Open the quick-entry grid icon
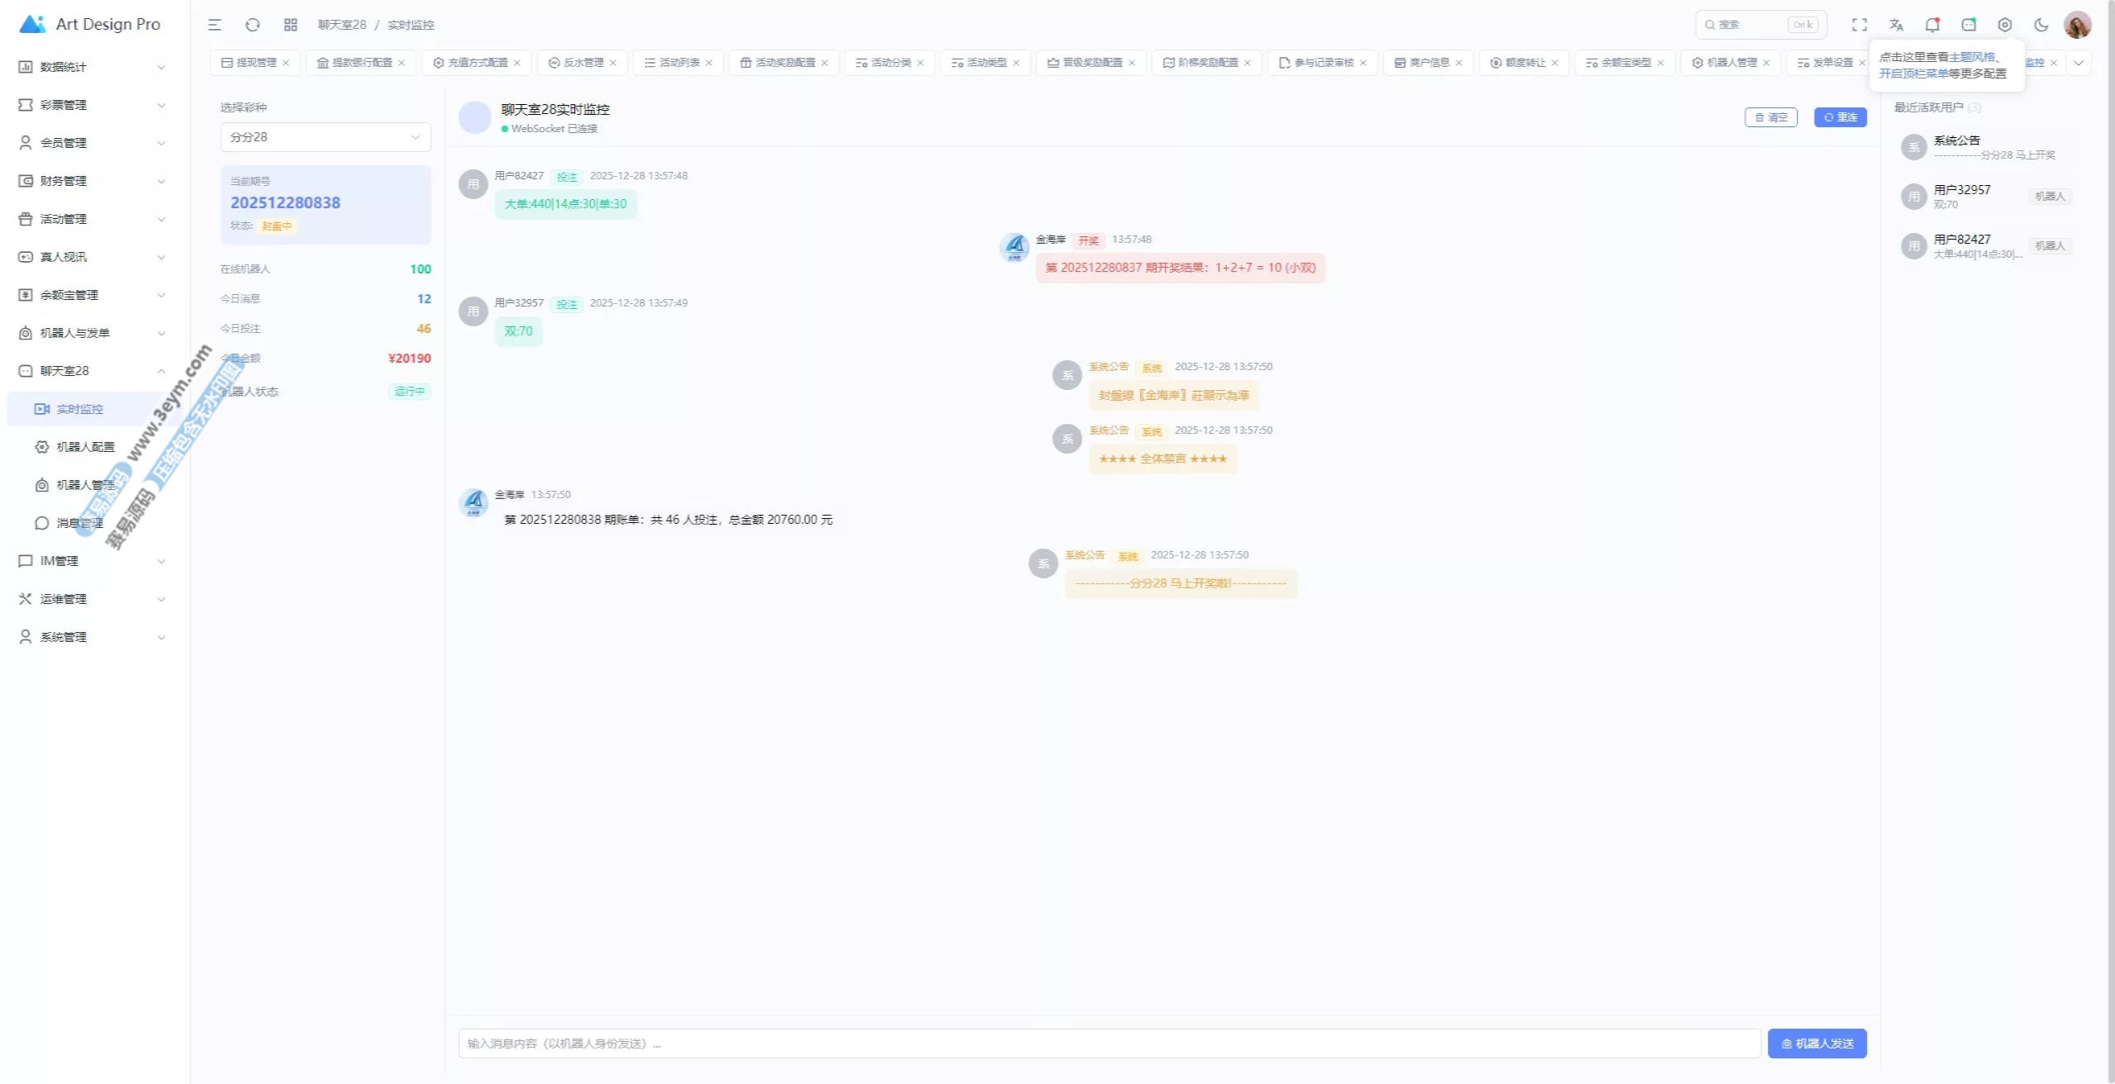This screenshot has width=2115, height=1084. pos(291,25)
